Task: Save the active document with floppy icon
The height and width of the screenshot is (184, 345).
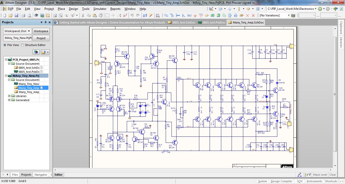Action: [x=16, y=15]
